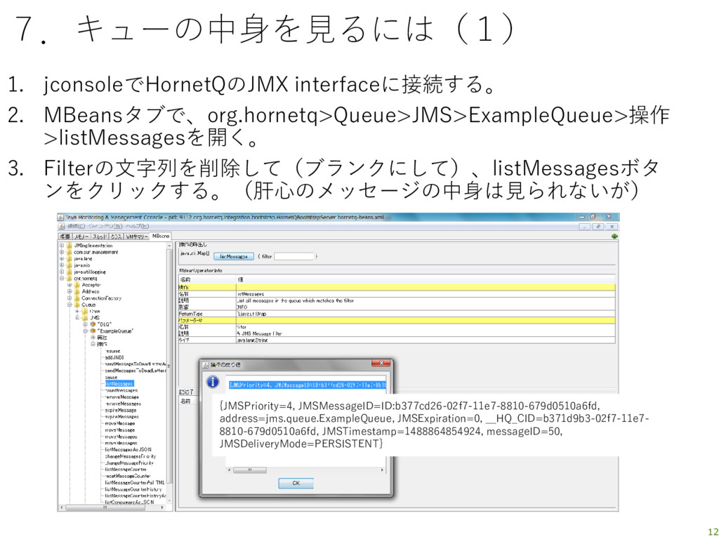This screenshot has height=539, width=719.
Task: Click the java.nio folder icon
Action: (70, 265)
